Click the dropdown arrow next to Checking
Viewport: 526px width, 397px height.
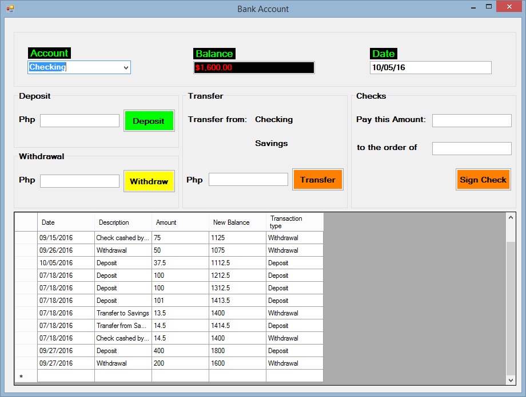click(126, 67)
